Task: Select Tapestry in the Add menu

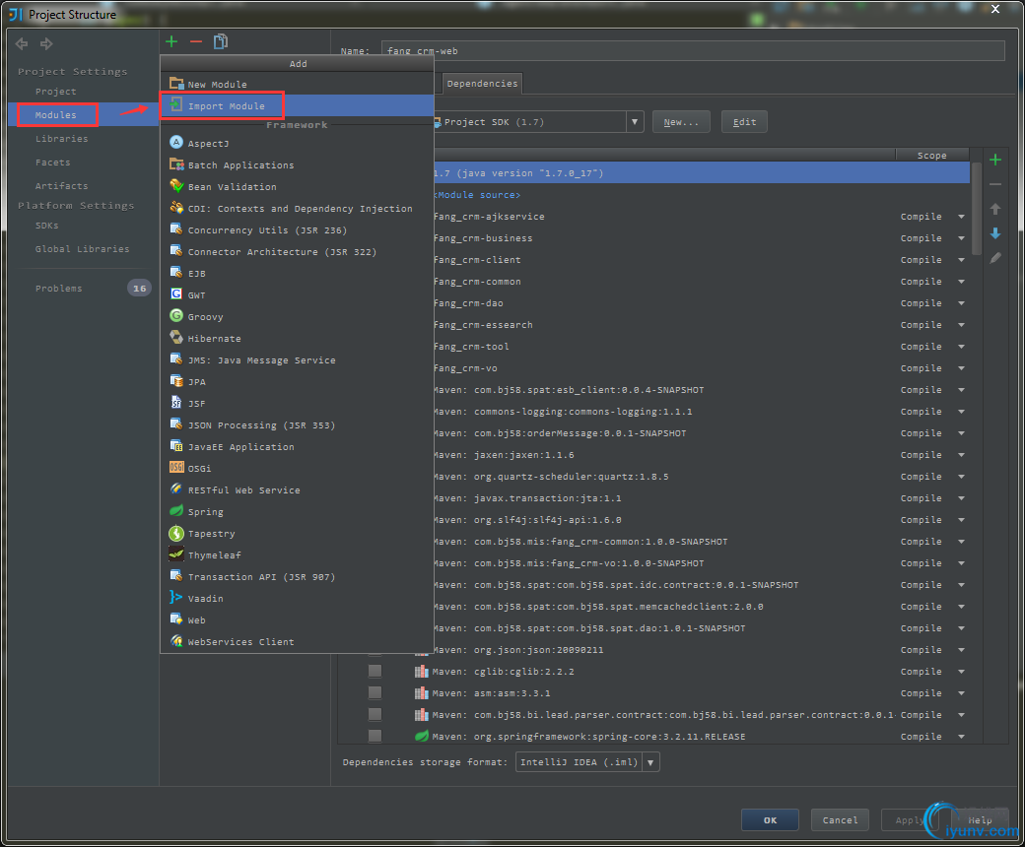Action: 297,534
